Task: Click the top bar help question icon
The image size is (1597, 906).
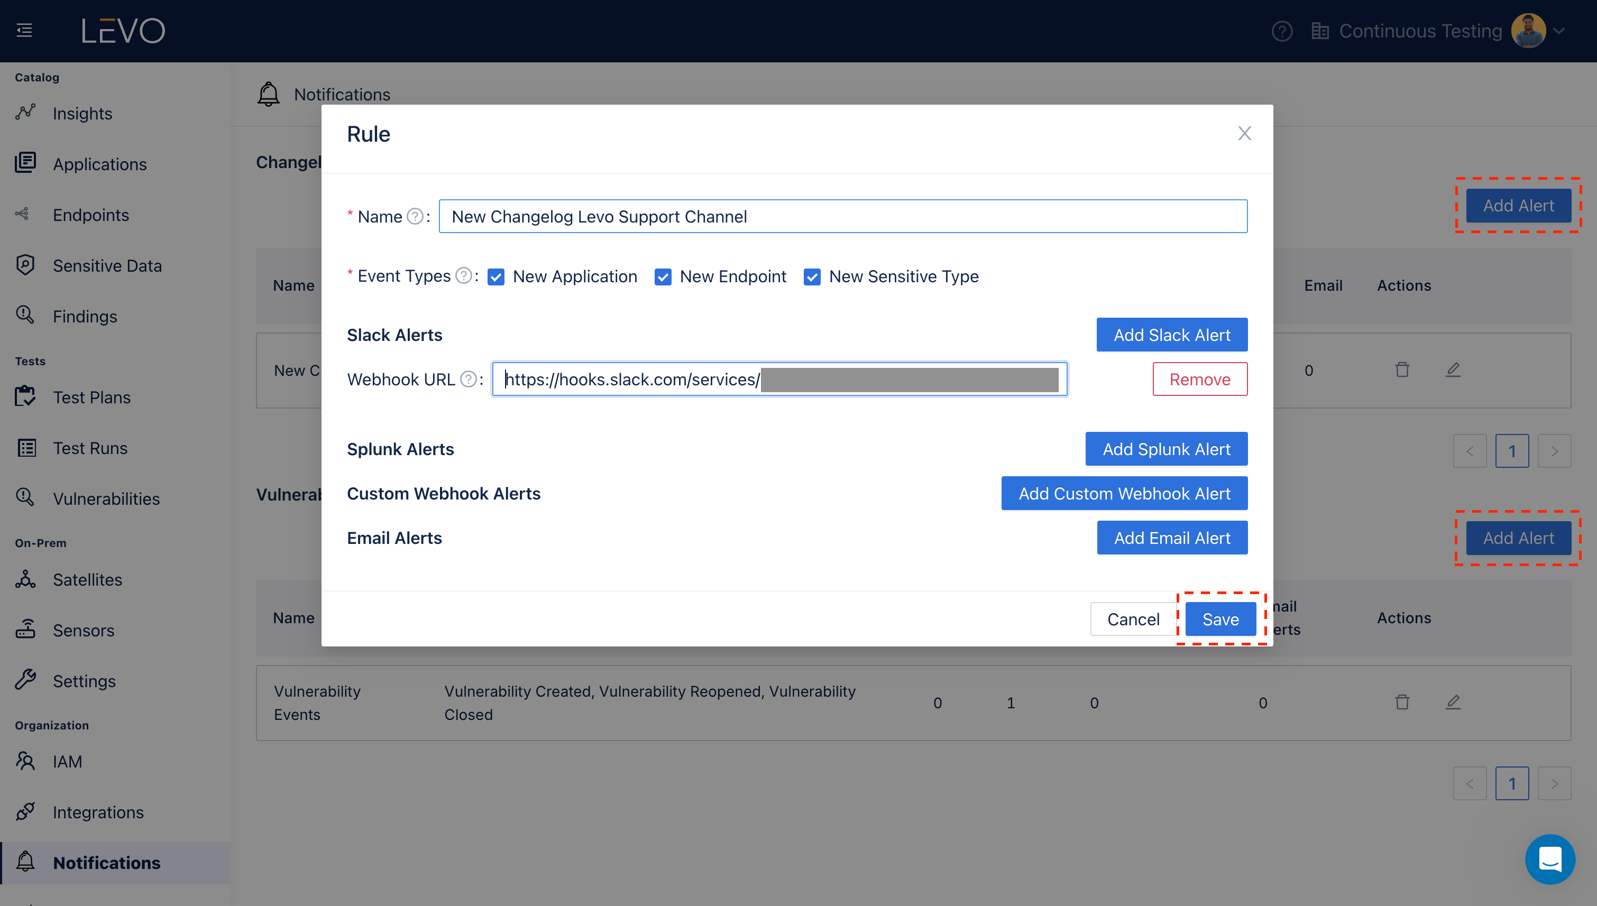Action: (1281, 31)
